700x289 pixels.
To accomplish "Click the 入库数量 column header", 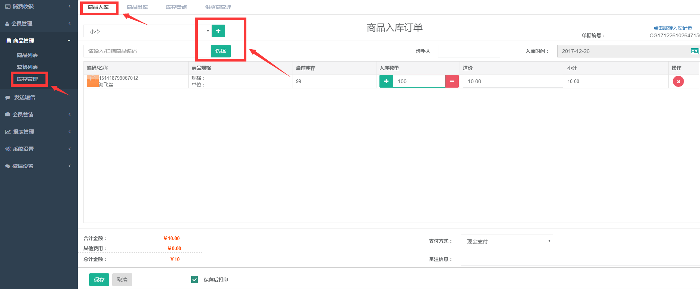I will click(389, 68).
